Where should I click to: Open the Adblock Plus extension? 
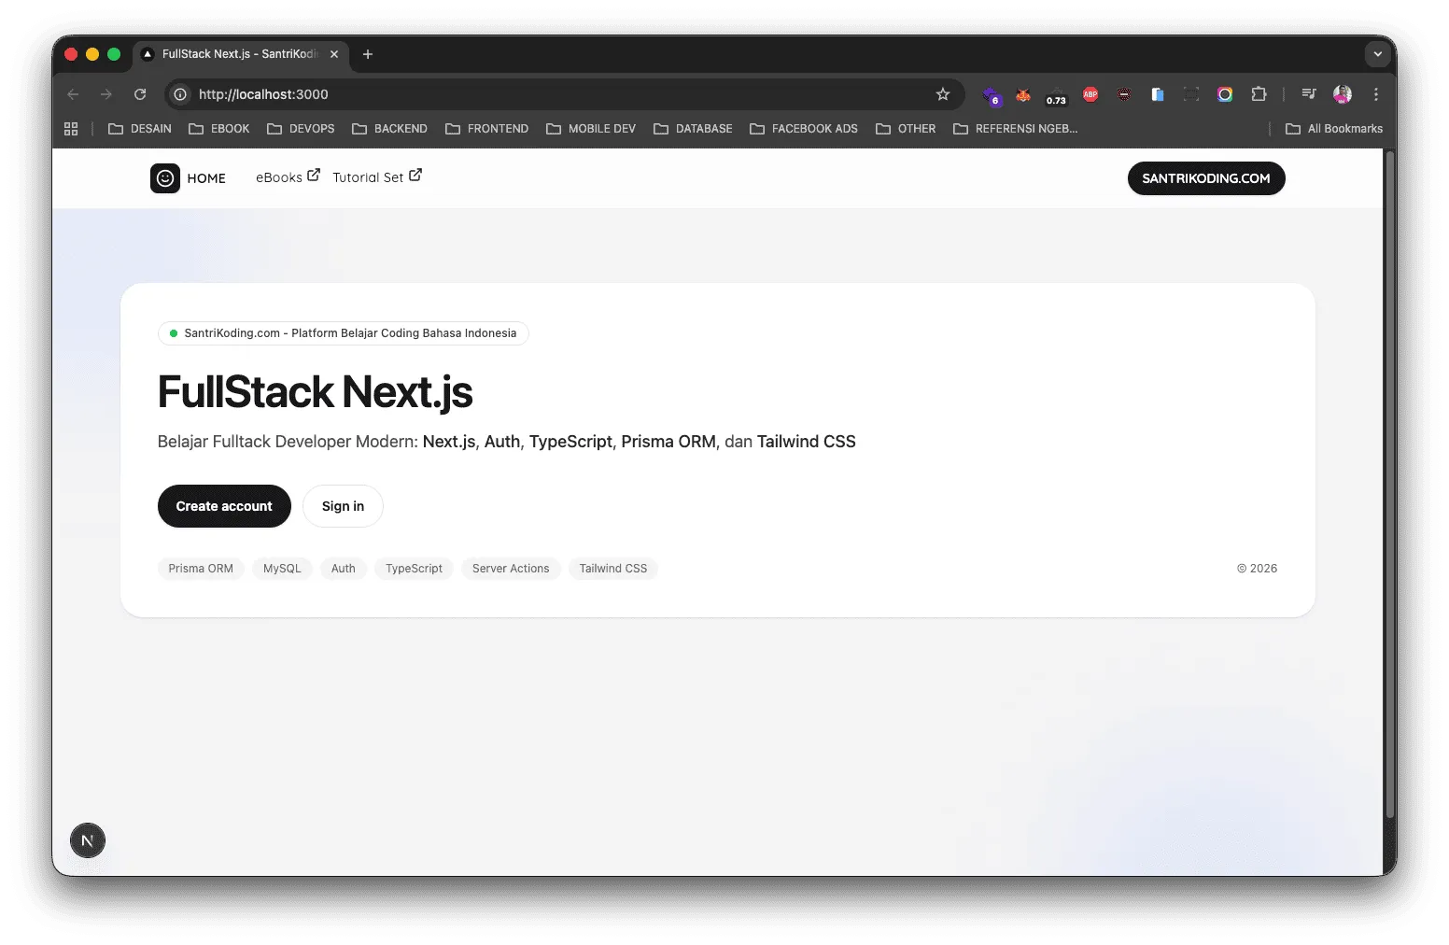pyautogui.click(x=1090, y=94)
